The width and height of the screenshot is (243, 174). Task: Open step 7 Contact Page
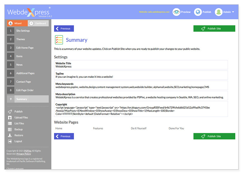pos(28,82)
